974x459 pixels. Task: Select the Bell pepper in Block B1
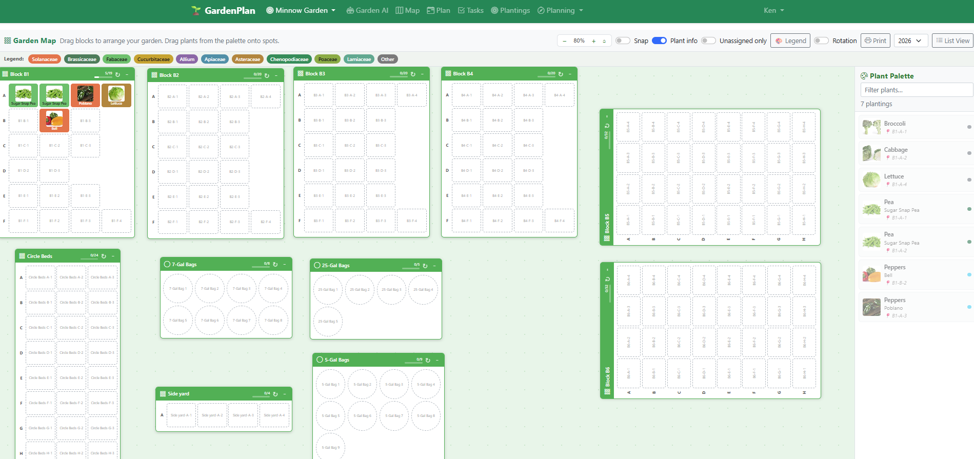coord(54,121)
